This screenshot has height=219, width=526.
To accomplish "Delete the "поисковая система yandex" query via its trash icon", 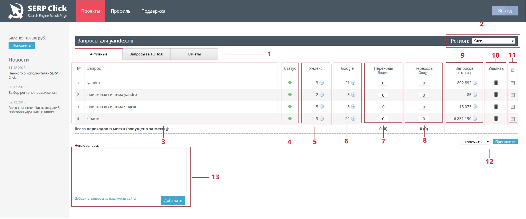I will pos(496,95).
